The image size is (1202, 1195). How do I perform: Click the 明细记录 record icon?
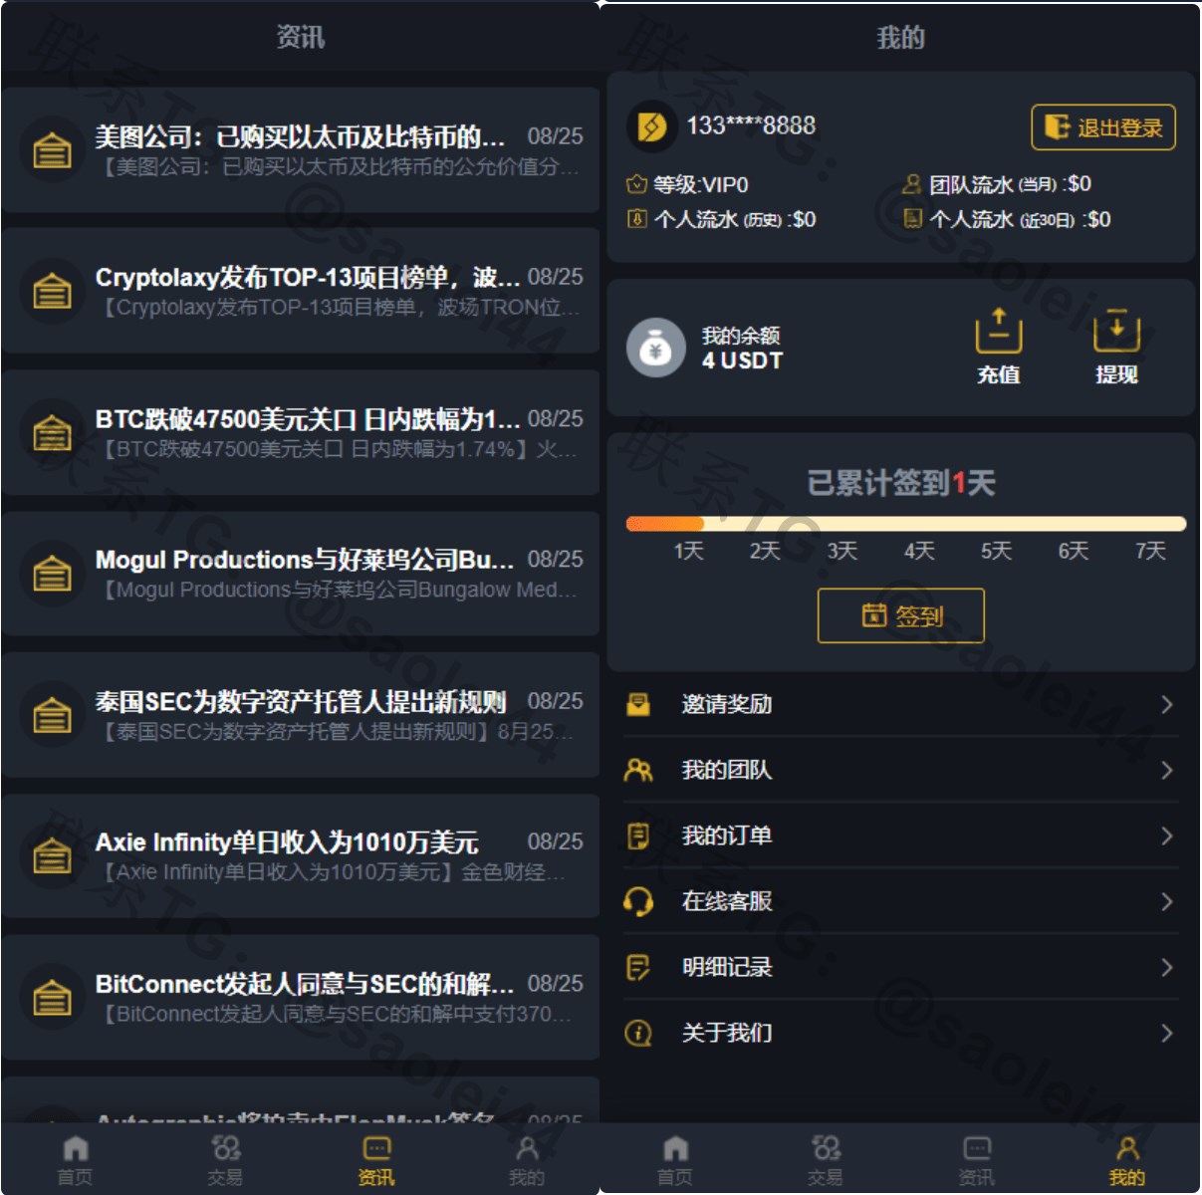pos(638,967)
